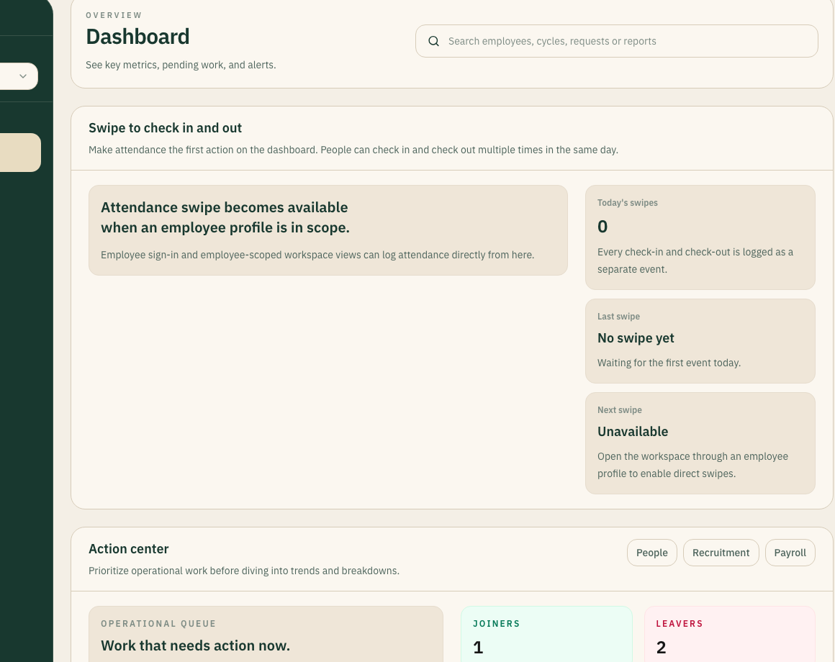Filter the Action center by Recruitment
Screen dimensions: 835x662
pyautogui.click(x=721, y=553)
